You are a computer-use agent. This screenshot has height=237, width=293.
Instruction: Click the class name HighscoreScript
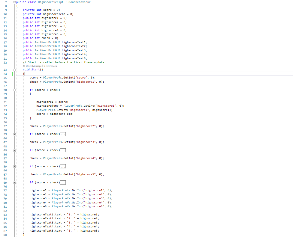coord(51,2)
